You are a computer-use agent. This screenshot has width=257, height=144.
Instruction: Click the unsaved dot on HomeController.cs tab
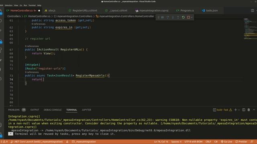pos(39,11)
